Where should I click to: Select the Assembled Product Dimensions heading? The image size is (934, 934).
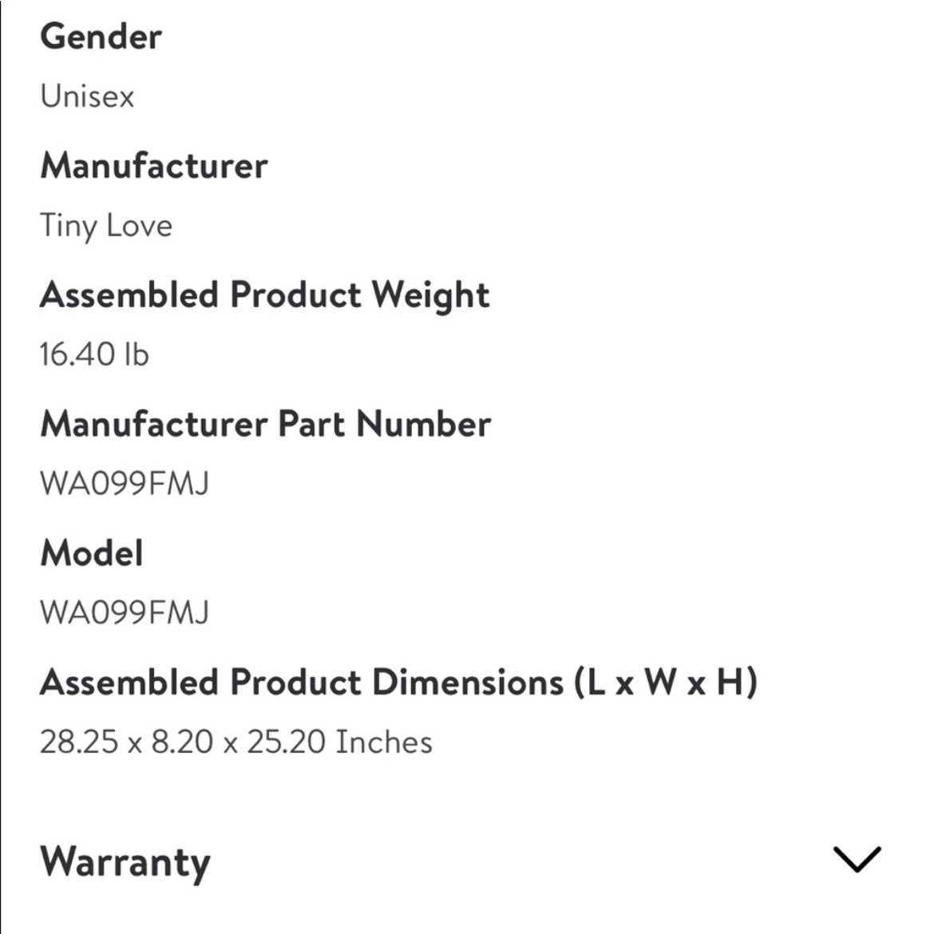coord(398,683)
